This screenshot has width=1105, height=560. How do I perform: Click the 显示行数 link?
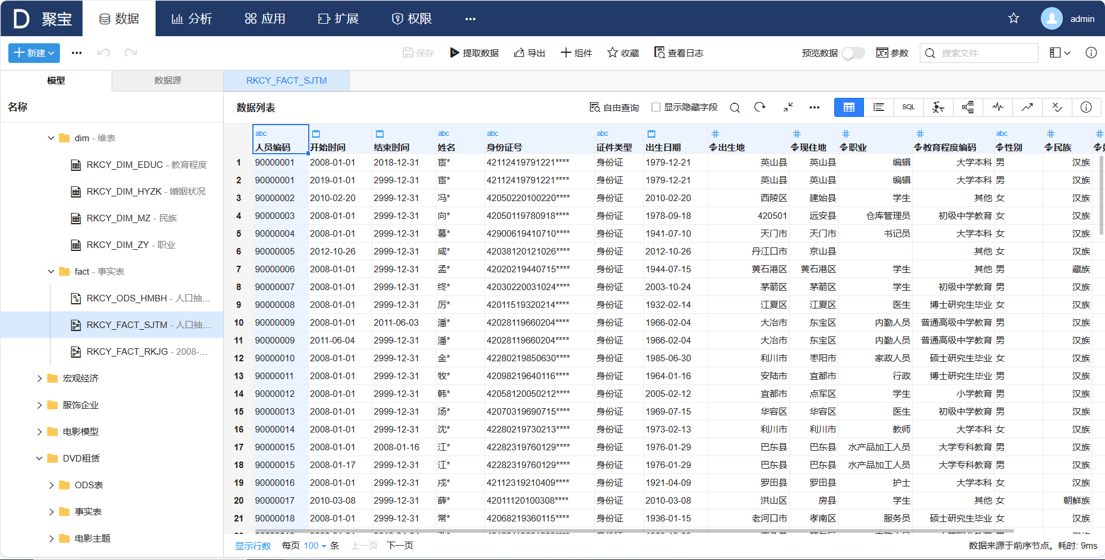pyautogui.click(x=253, y=546)
